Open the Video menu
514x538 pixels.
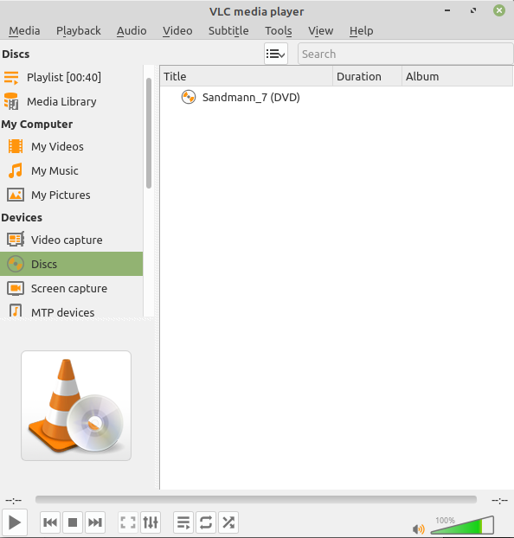[x=177, y=31]
